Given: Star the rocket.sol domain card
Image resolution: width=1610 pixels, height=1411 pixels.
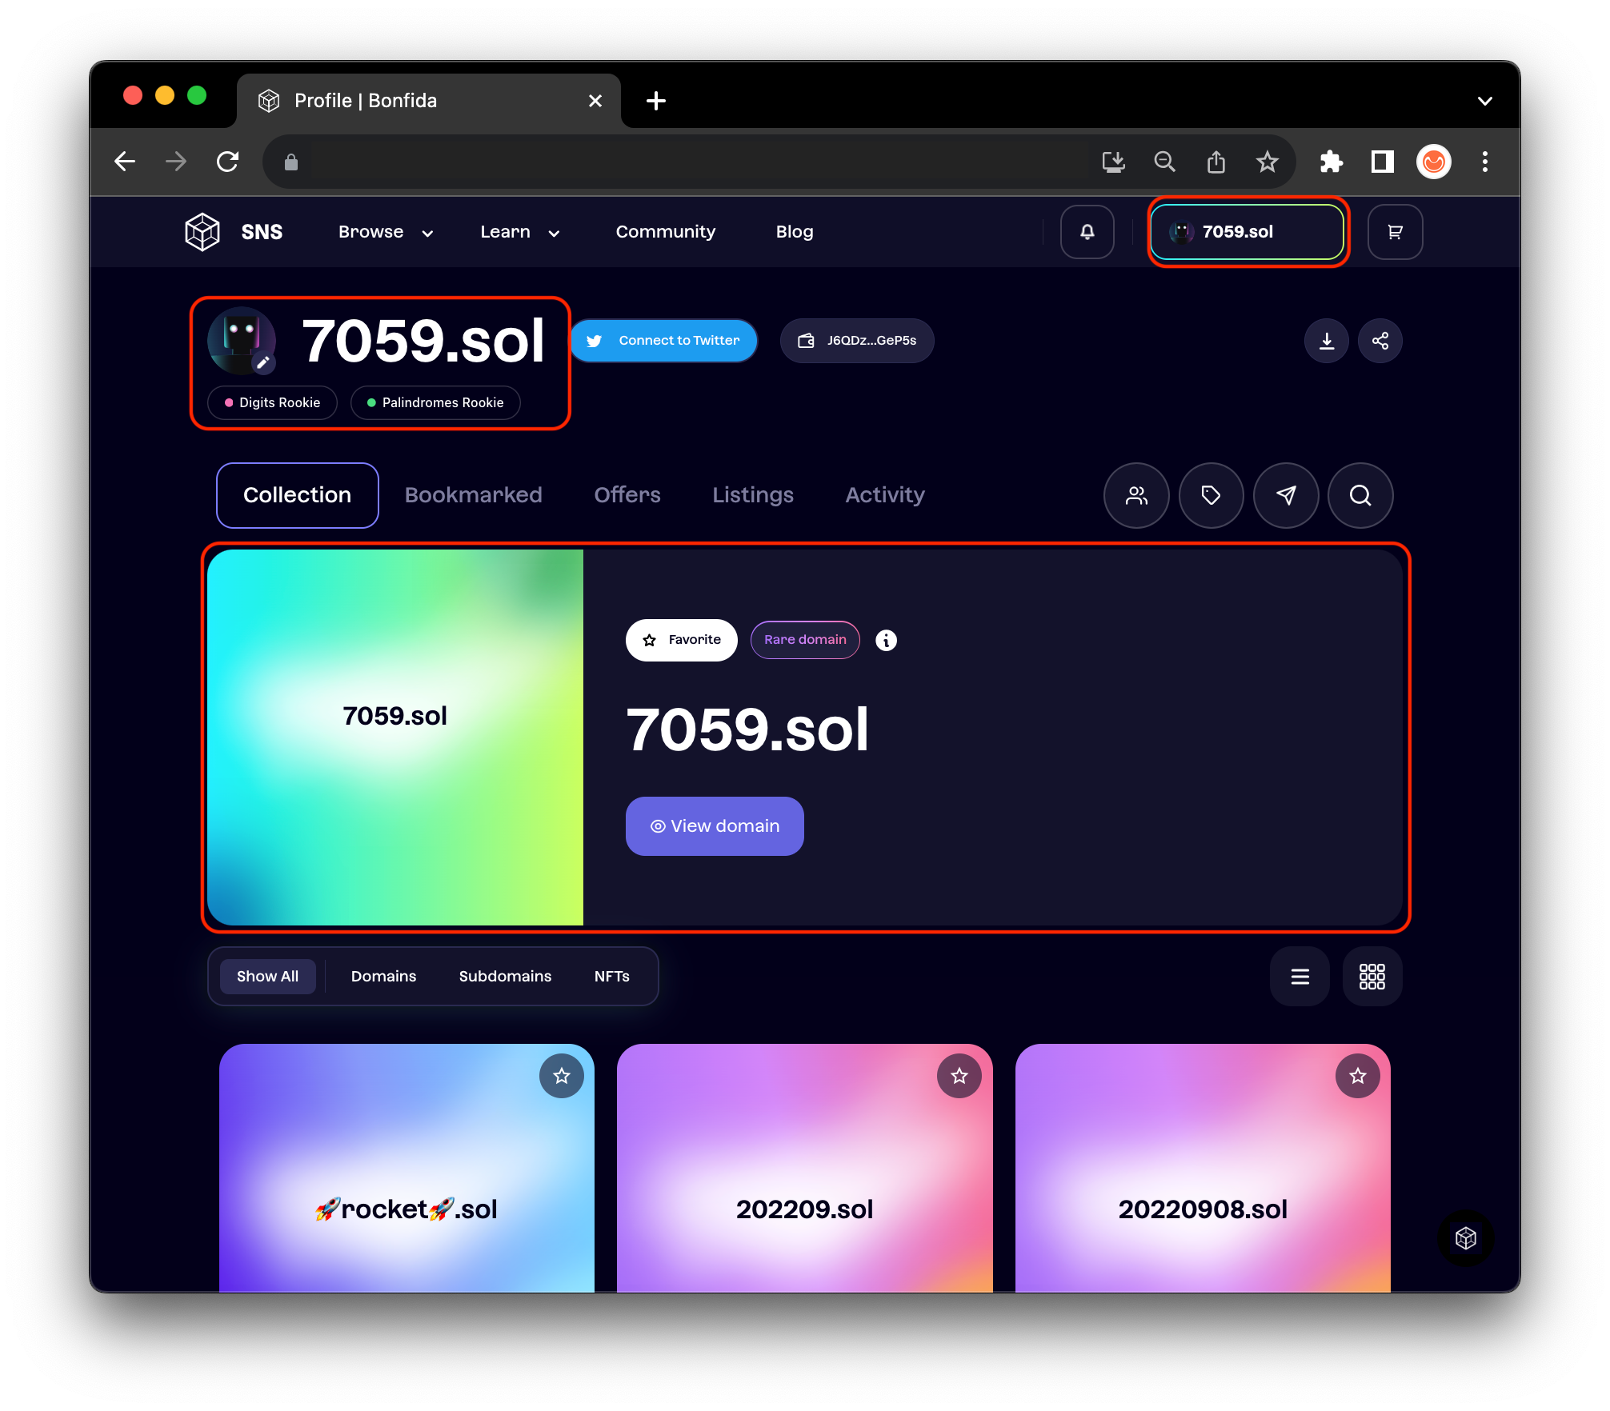Looking at the screenshot, I should (562, 1076).
